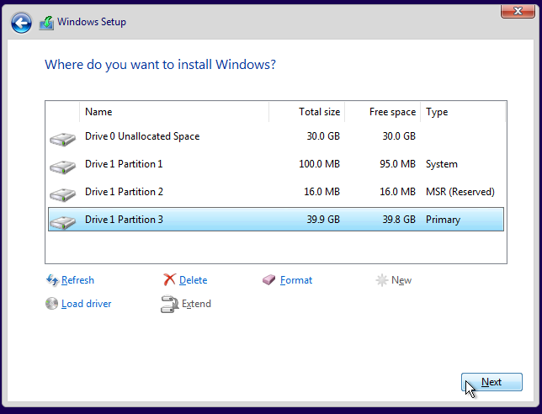Image resolution: width=542 pixels, height=414 pixels.
Task: Click the Extend link text
Action: click(196, 304)
